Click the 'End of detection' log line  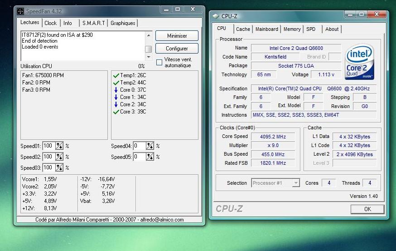click(39, 41)
